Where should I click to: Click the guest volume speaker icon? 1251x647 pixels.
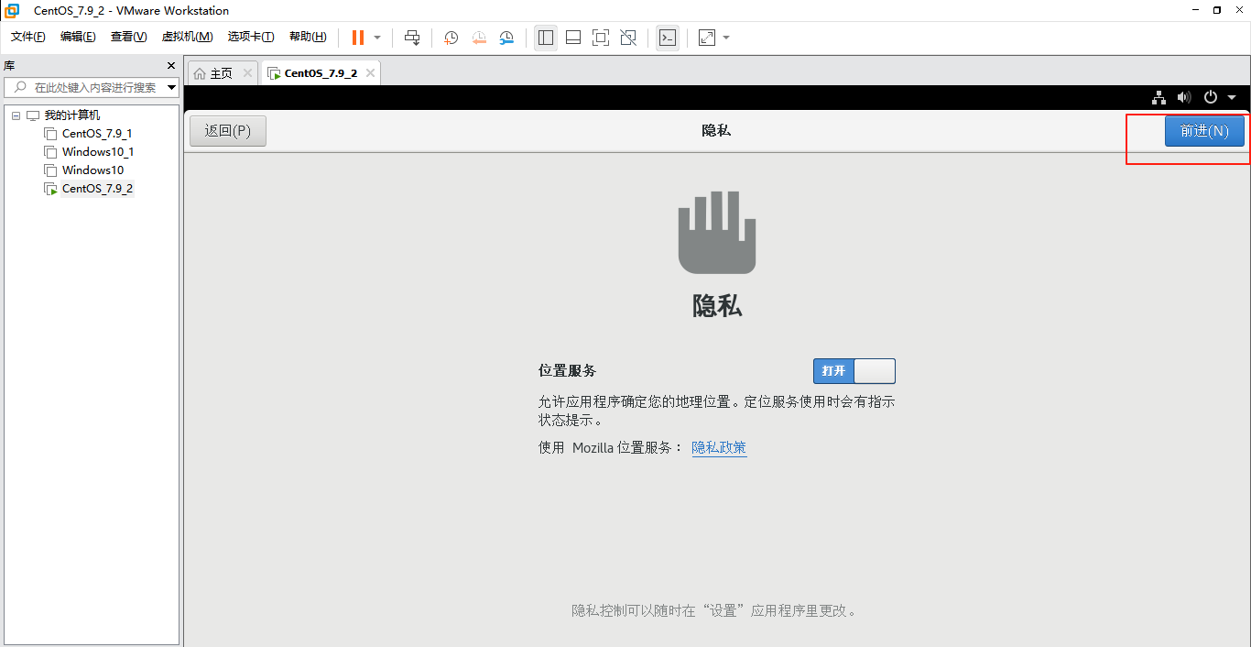tap(1184, 97)
